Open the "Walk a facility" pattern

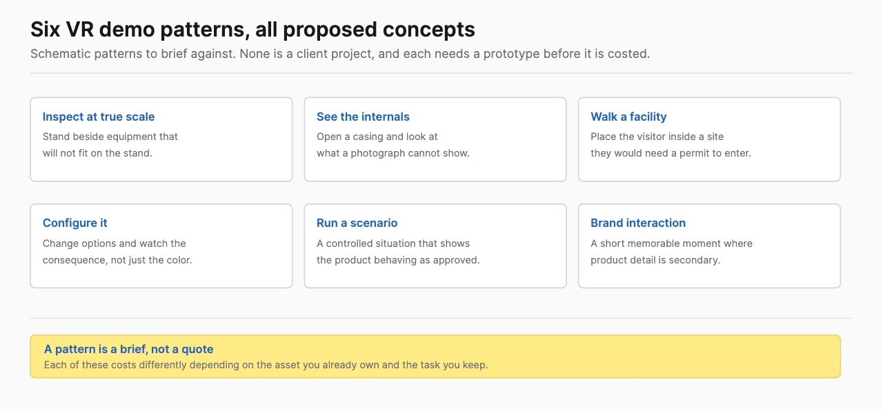(628, 117)
